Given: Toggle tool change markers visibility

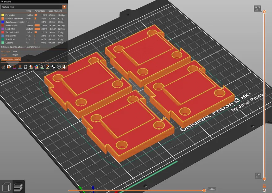Looking at the screenshot, I should pos(31,66).
